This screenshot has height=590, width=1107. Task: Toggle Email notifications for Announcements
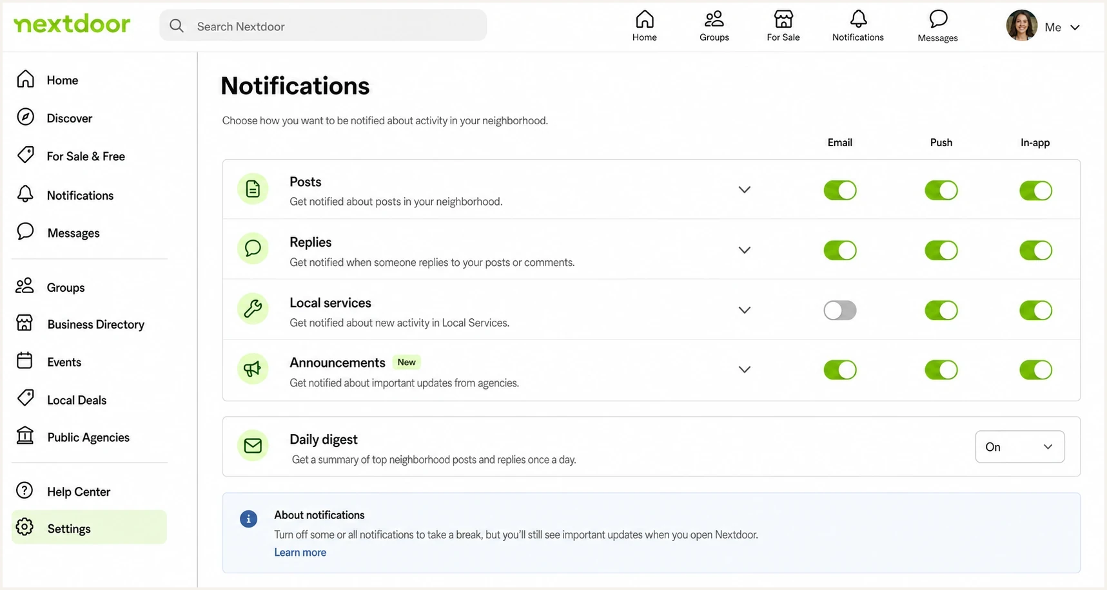839,370
